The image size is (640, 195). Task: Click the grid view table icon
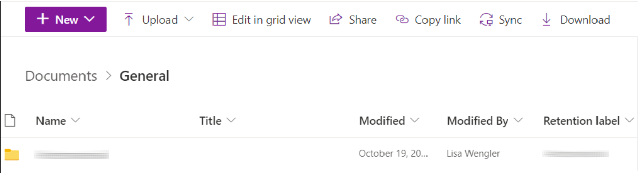coord(219,20)
